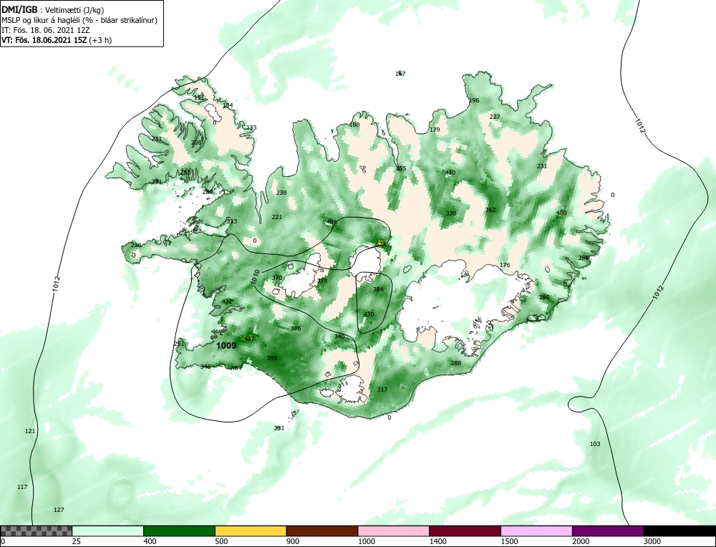The image size is (716, 547).
Task: Click the 406 value on the map
Action: 332,223
